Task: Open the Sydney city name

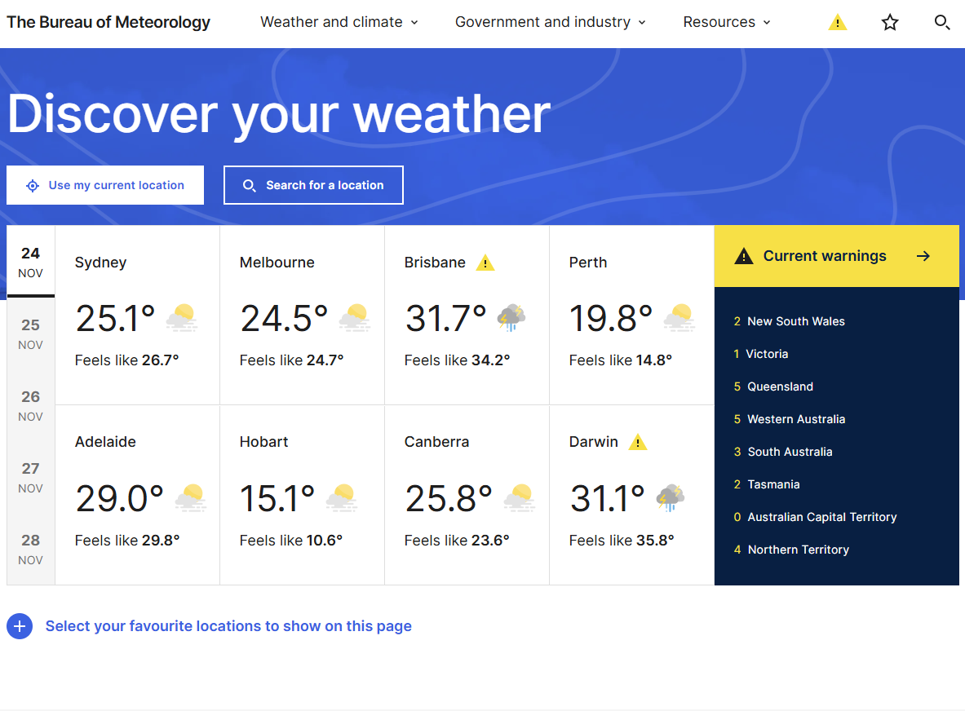Action: pyautogui.click(x=100, y=263)
